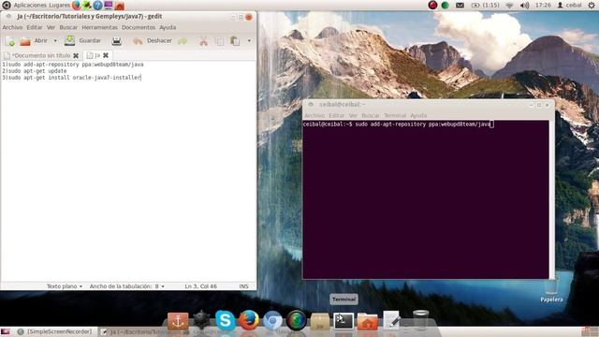Open Terminal window Ver menu

(353, 115)
